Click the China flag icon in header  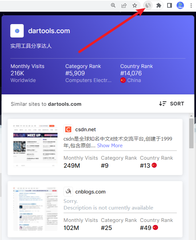point(123,80)
